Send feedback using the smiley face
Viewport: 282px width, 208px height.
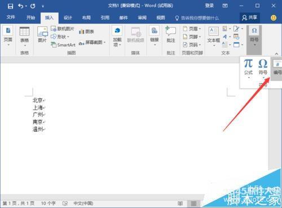pos(274,18)
